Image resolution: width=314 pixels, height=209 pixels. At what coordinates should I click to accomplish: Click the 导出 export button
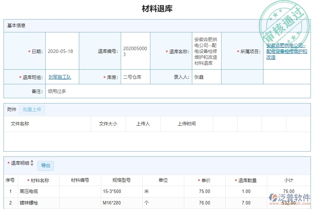[45, 166]
